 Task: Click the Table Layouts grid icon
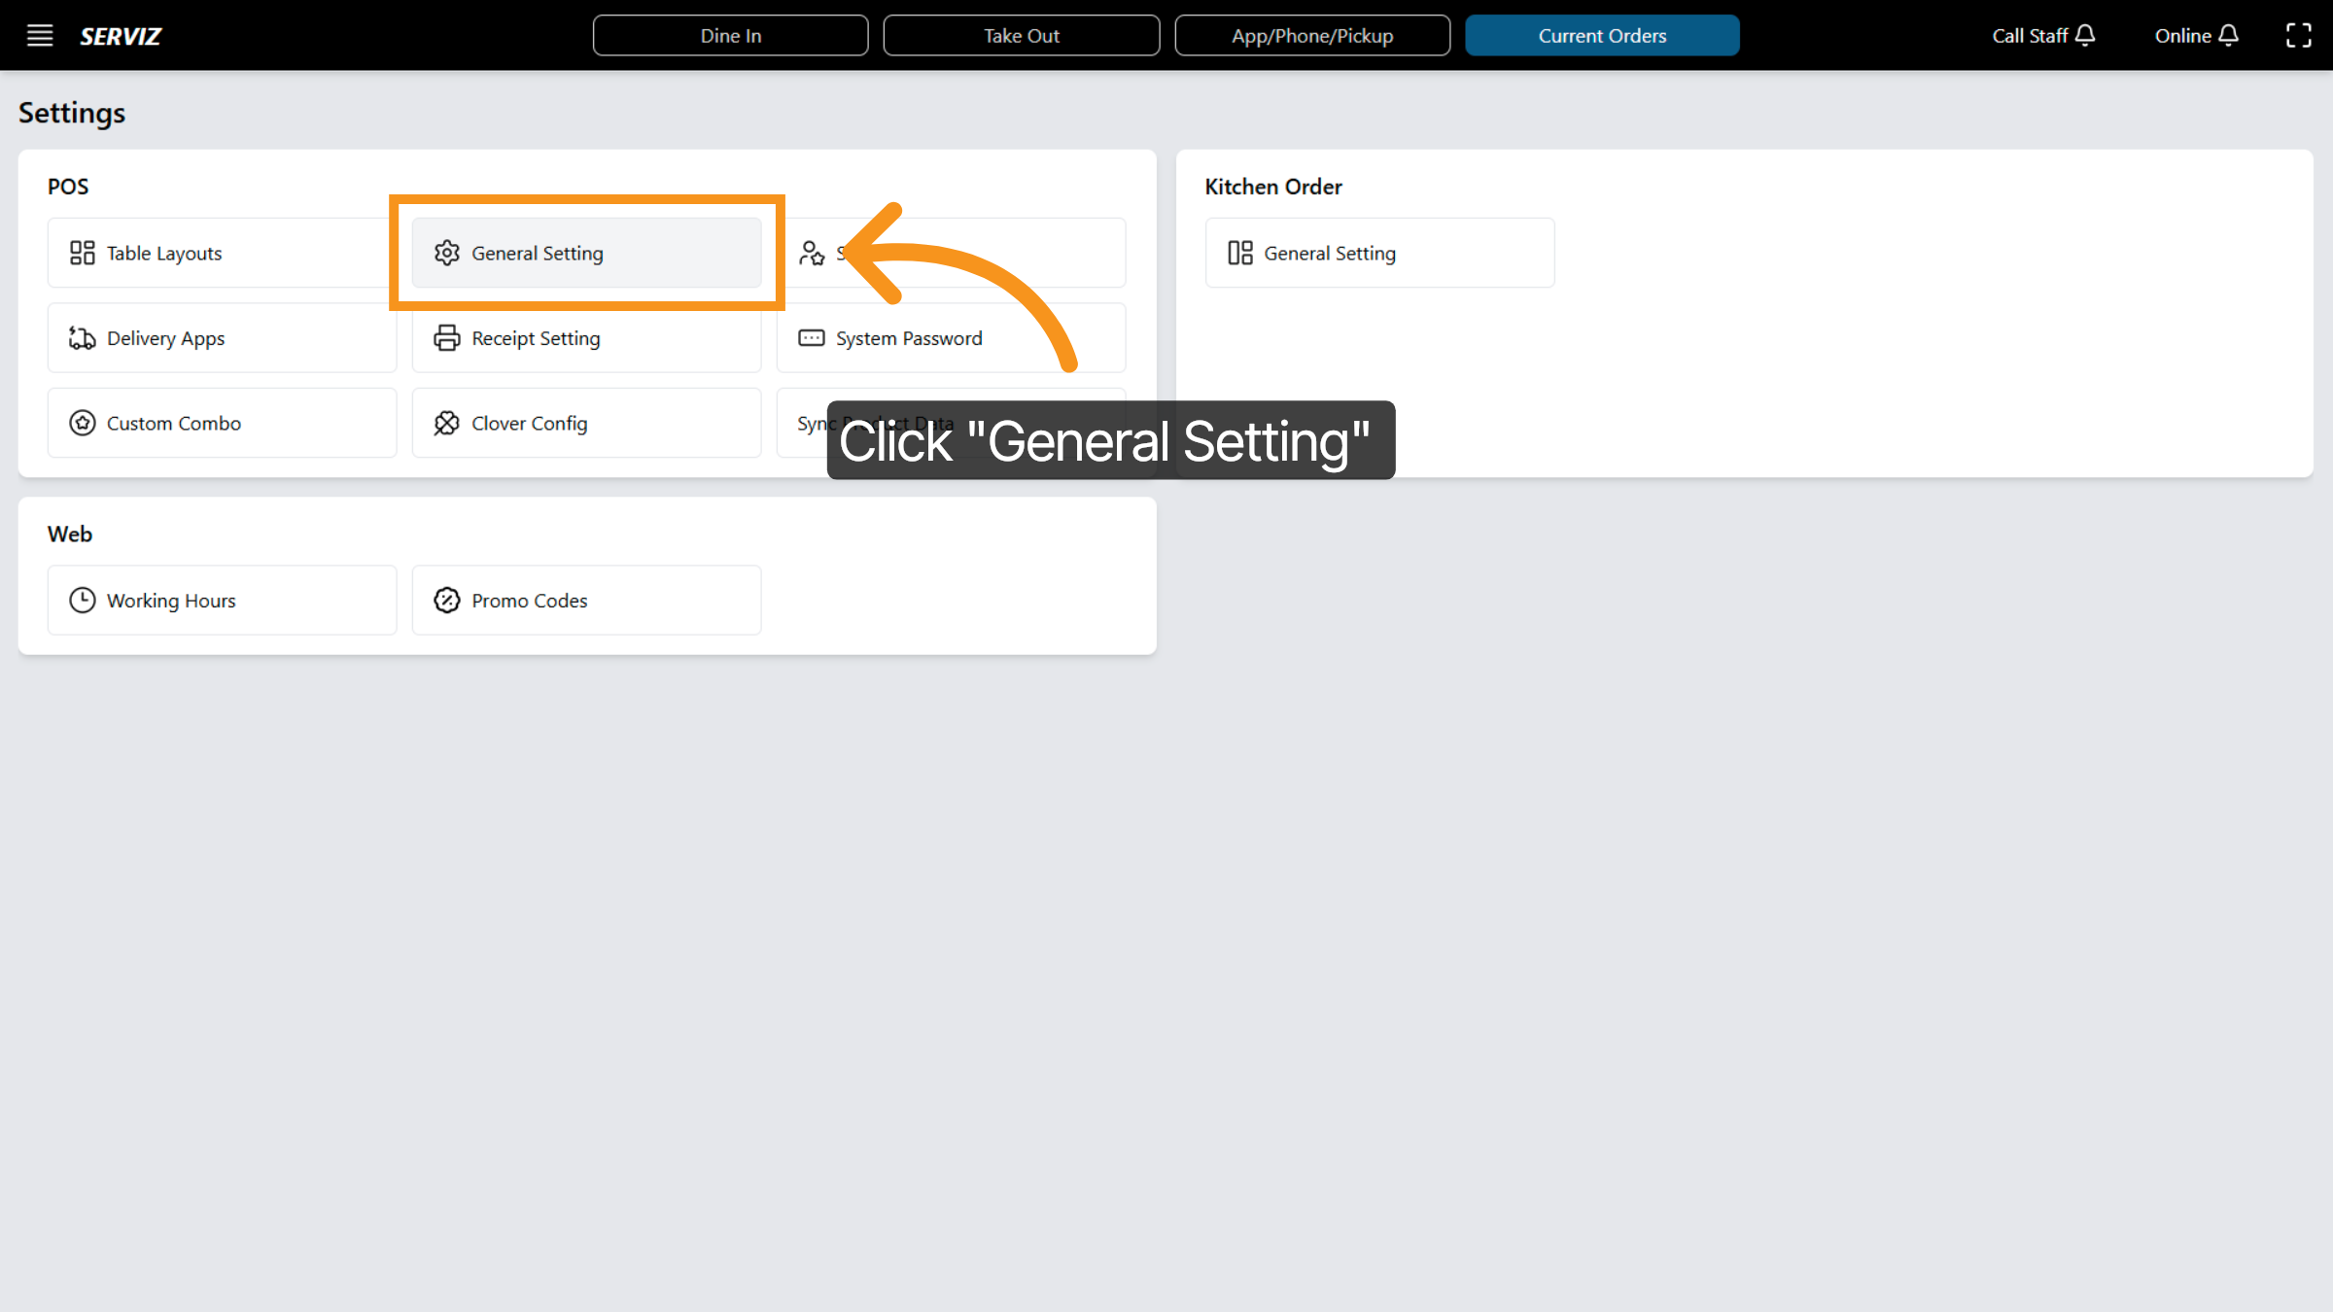(x=82, y=253)
